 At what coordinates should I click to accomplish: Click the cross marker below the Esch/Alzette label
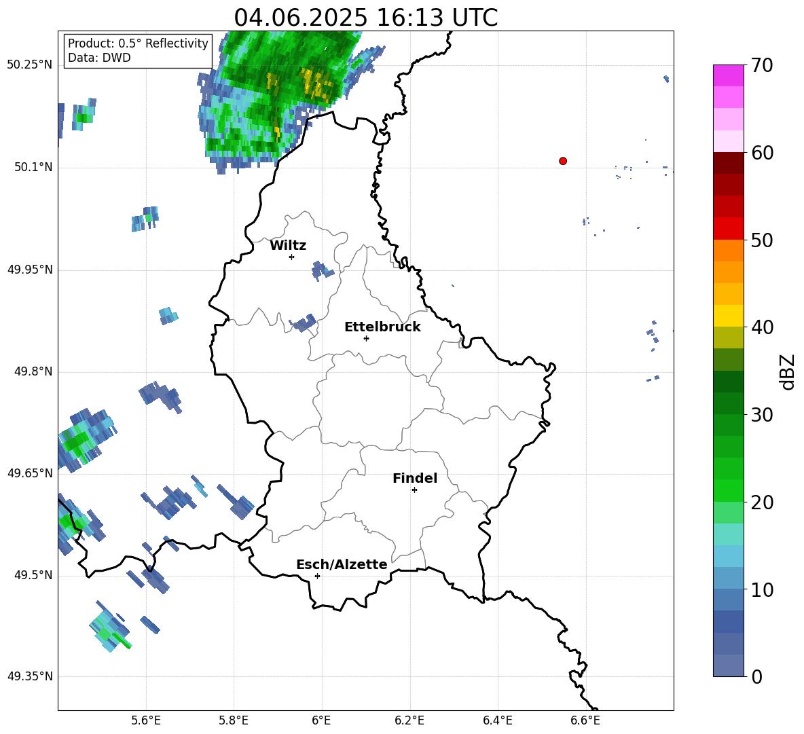[x=317, y=576]
